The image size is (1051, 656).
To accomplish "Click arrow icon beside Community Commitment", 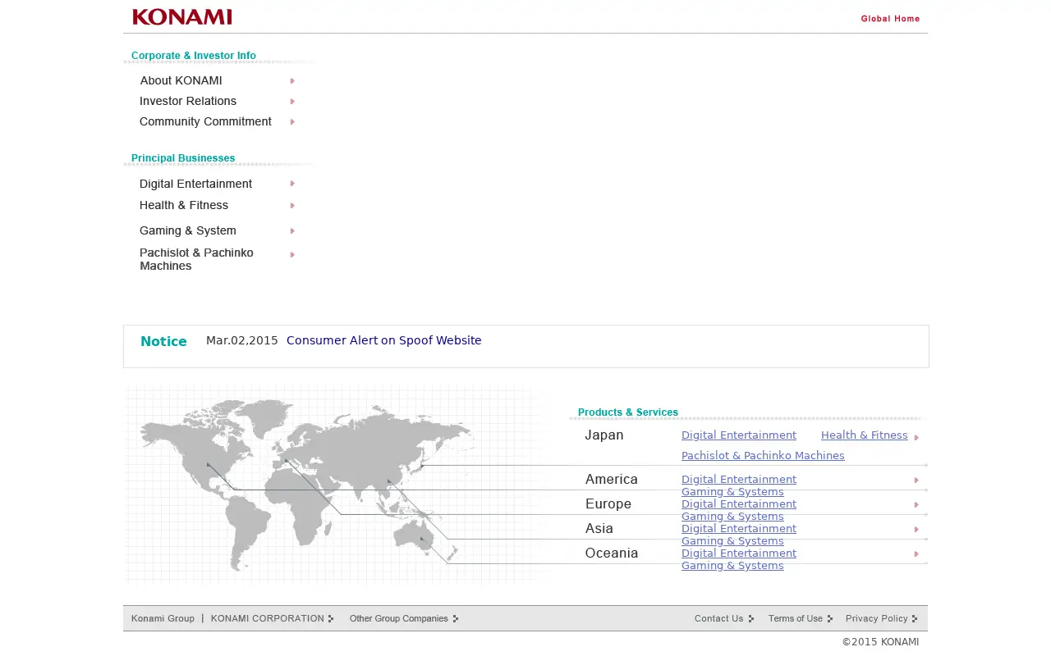I will pyautogui.click(x=292, y=122).
